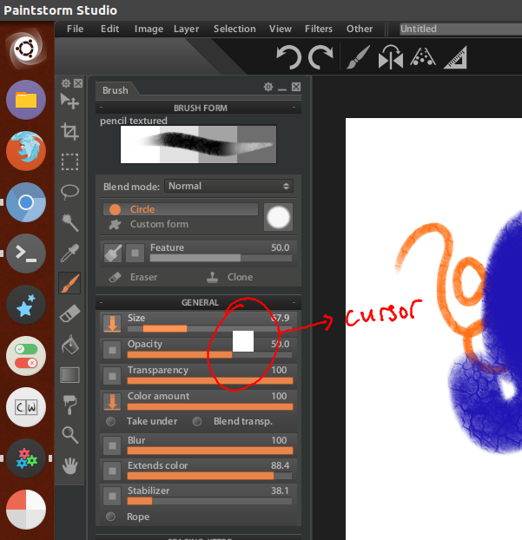Image resolution: width=522 pixels, height=540 pixels.
Task: Select the Move tool
Action: [x=69, y=102]
